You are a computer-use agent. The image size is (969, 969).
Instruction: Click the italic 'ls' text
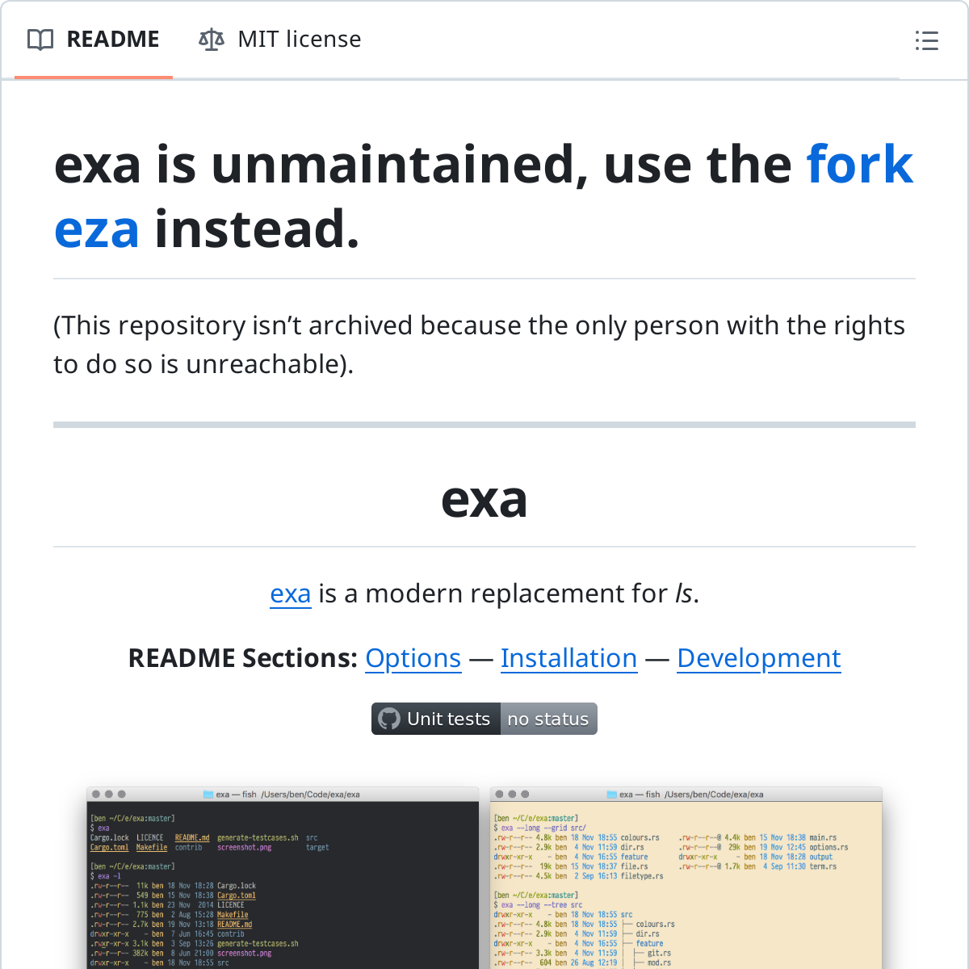pyautogui.click(x=684, y=594)
